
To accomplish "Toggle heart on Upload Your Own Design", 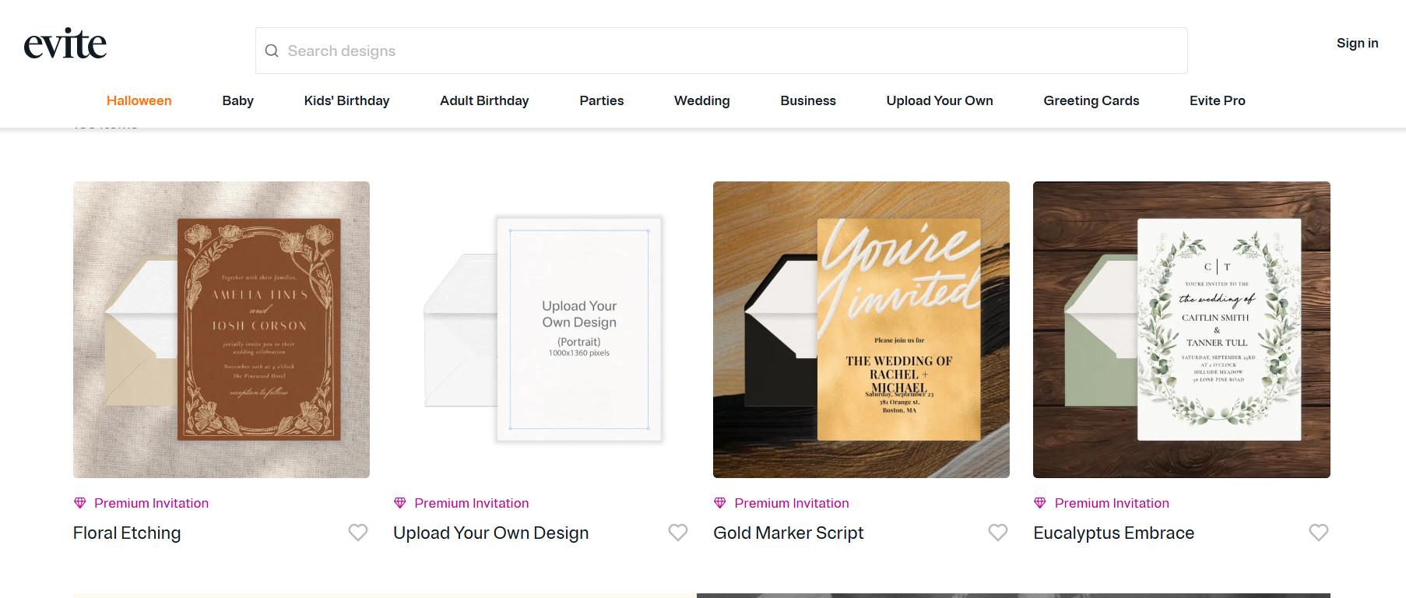I will [678, 533].
